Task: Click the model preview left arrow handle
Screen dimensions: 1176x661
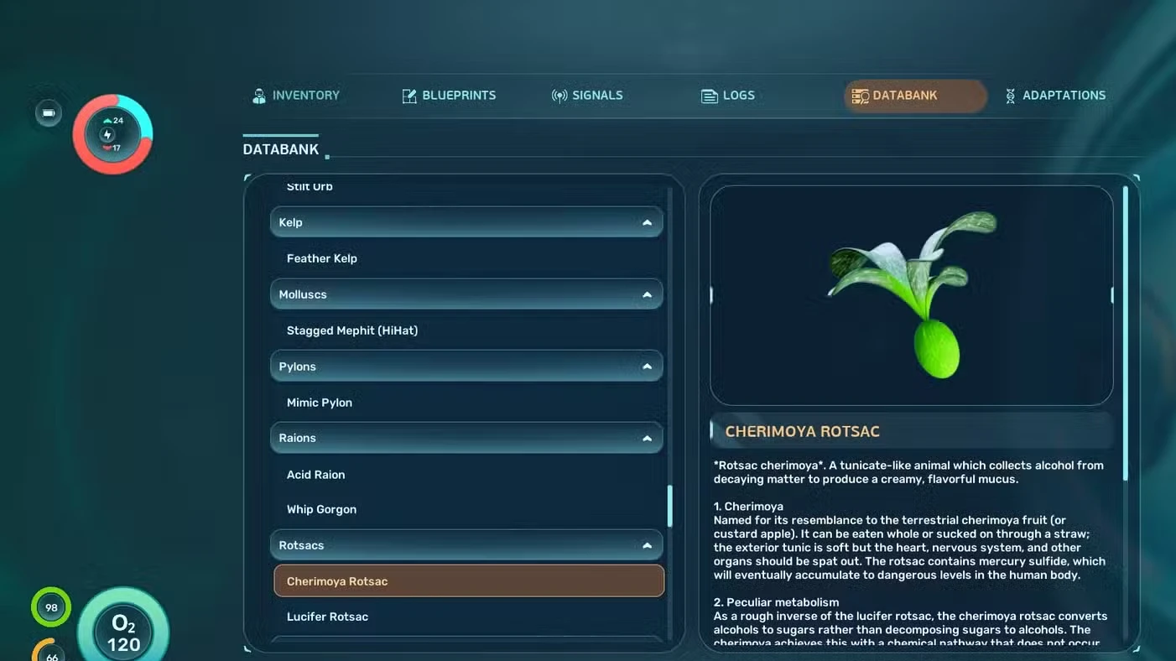Action: [x=712, y=295]
